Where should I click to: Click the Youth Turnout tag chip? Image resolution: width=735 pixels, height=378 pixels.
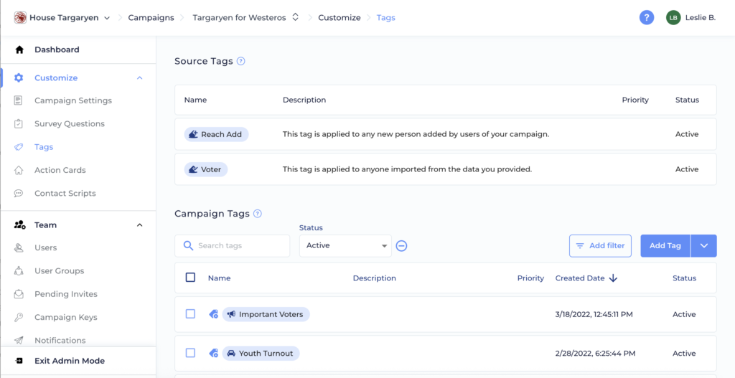[261, 353]
